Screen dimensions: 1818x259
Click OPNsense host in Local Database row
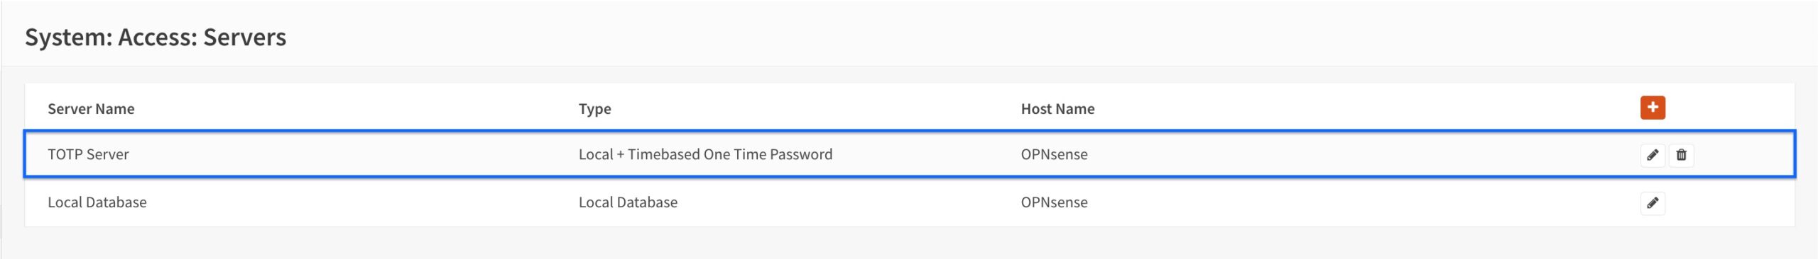pyautogui.click(x=1054, y=202)
